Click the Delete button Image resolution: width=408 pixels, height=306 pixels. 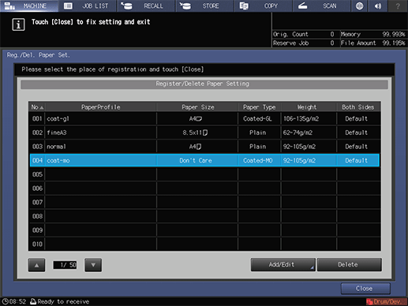coord(349,264)
